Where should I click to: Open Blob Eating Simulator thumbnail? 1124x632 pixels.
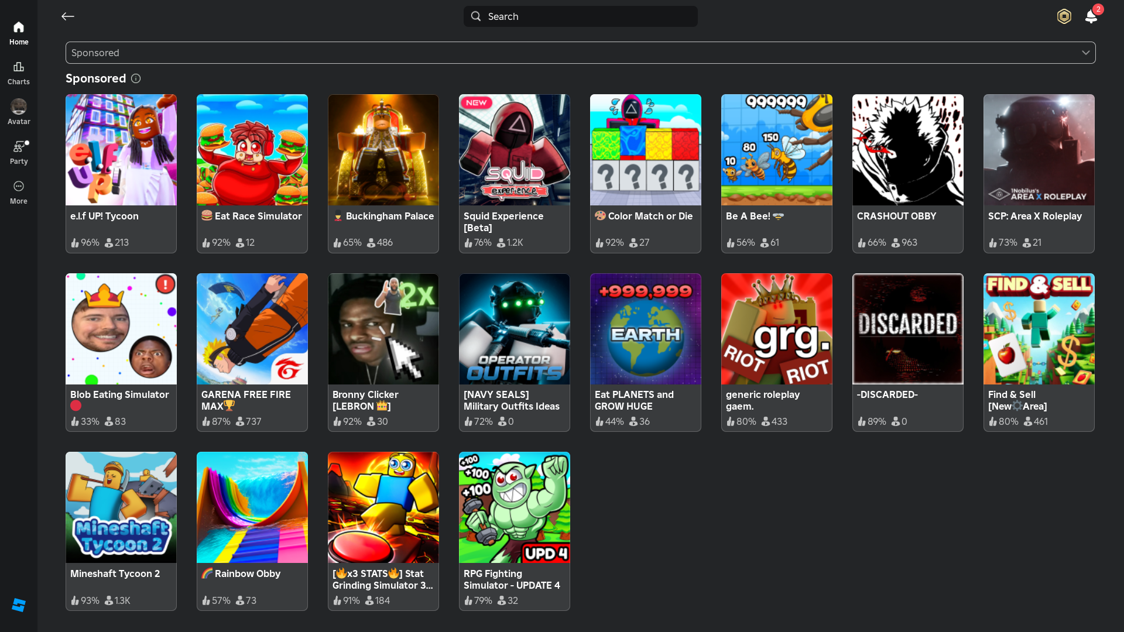tap(121, 329)
